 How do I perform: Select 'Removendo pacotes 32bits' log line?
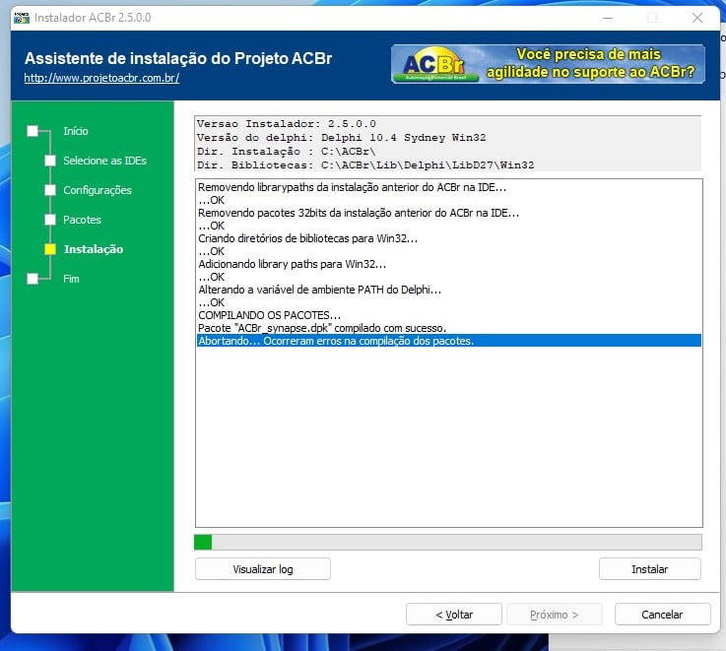coord(448,213)
